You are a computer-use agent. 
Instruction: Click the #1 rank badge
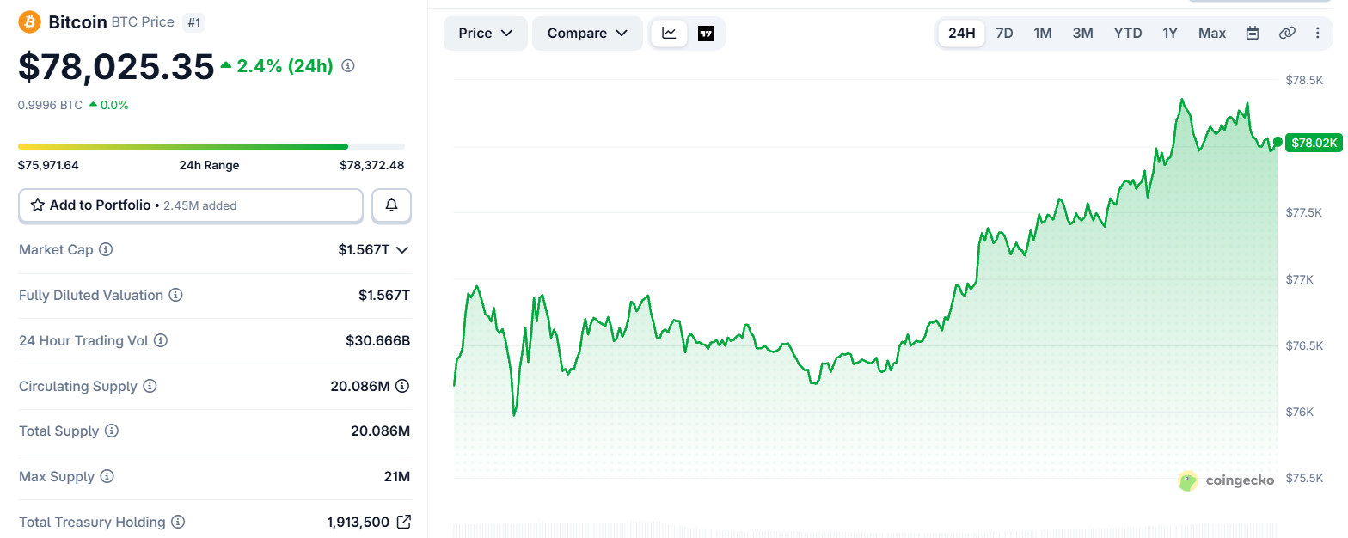coord(193,22)
